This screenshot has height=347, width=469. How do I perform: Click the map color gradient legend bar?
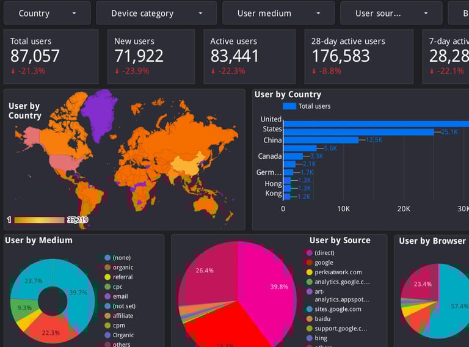coord(39,220)
